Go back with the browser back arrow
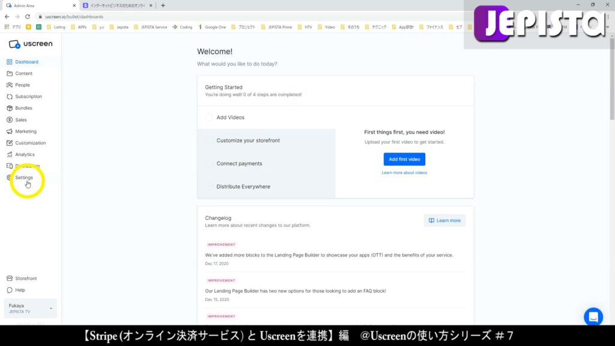Viewport: 615px width, 346px height. click(x=7, y=17)
